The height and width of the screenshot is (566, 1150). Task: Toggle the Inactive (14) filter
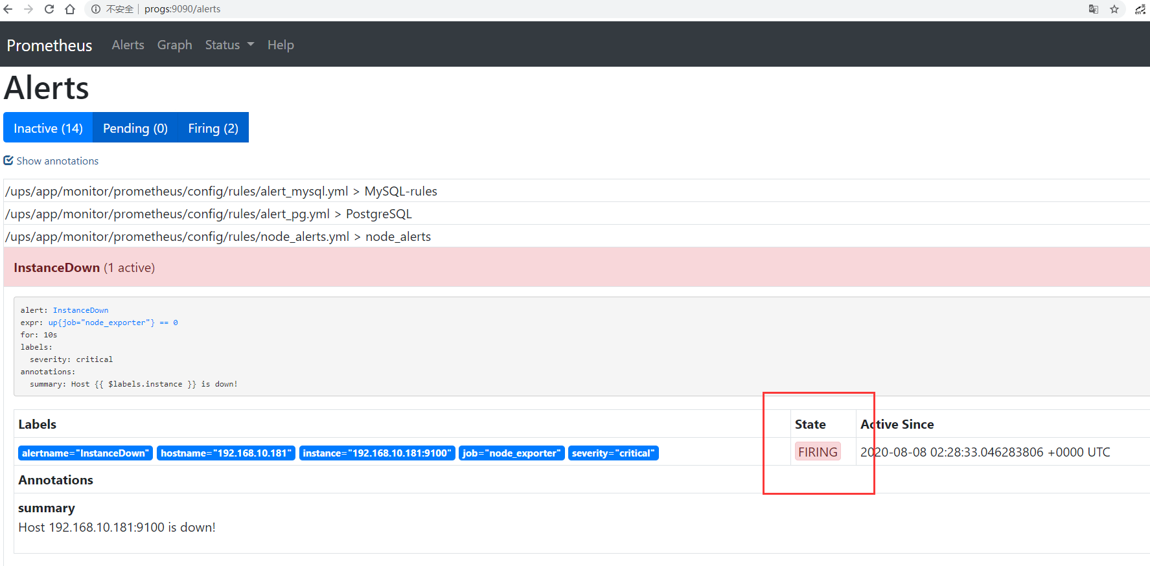click(48, 128)
